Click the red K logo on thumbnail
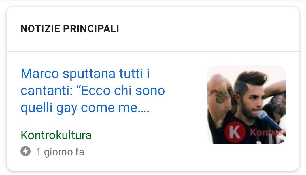Viewport: 306px width, 175px height. point(235,132)
